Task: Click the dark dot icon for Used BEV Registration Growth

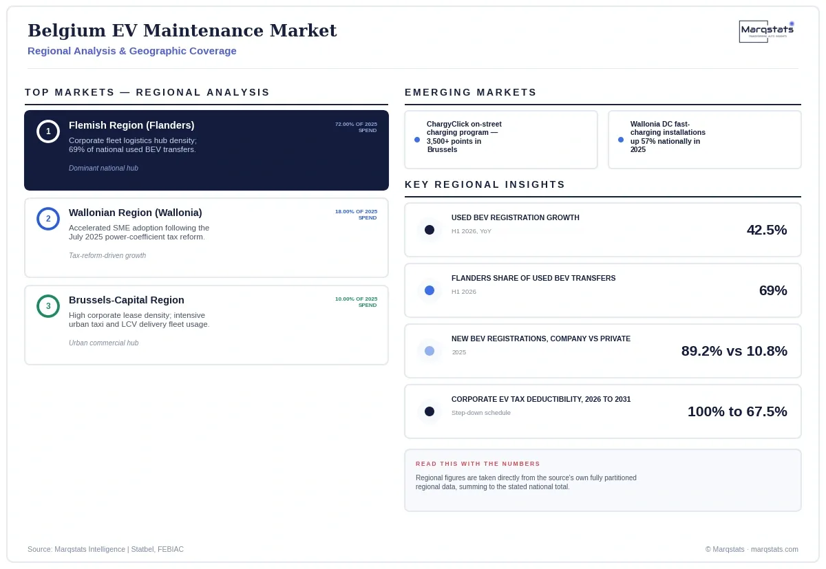Action: pos(430,230)
